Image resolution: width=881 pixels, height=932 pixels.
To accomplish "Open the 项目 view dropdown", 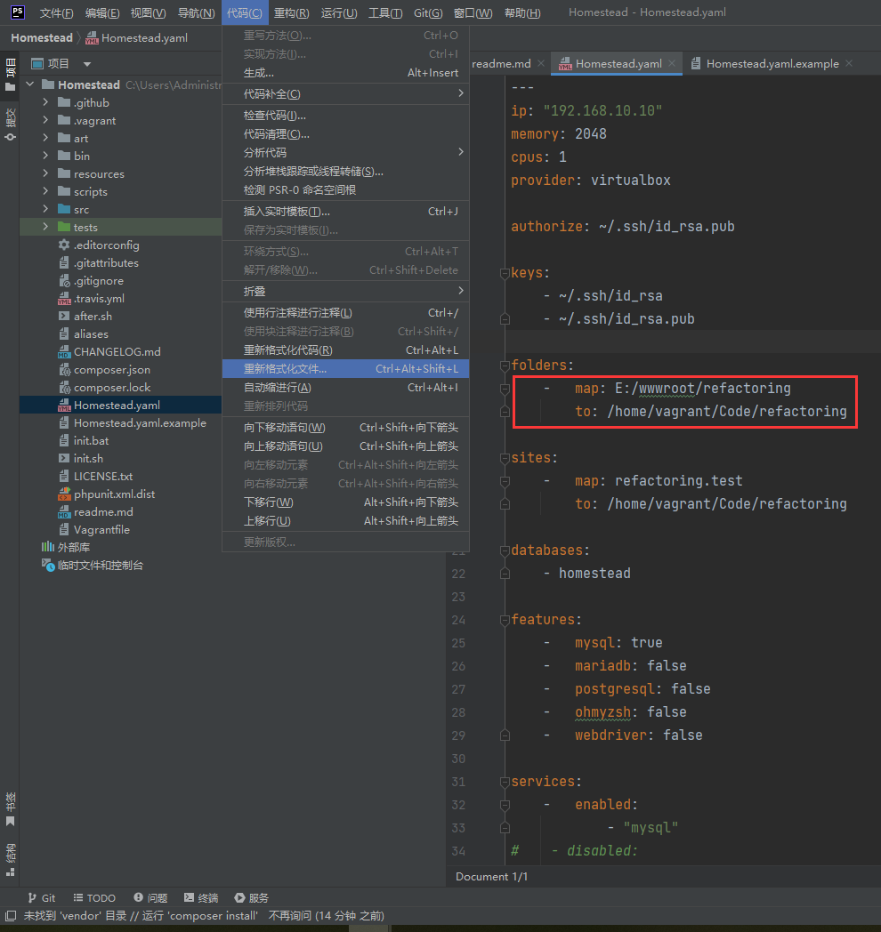I will (x=87, y=64).
